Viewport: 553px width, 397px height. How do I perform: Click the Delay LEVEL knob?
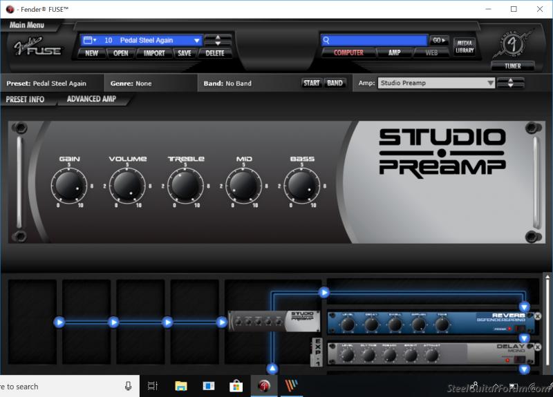348,356
